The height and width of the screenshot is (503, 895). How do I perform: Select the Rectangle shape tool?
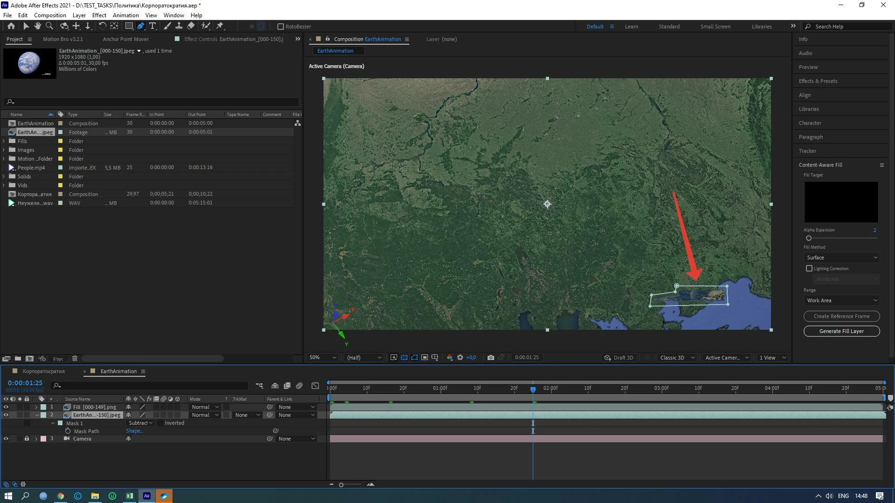(129, 26)
